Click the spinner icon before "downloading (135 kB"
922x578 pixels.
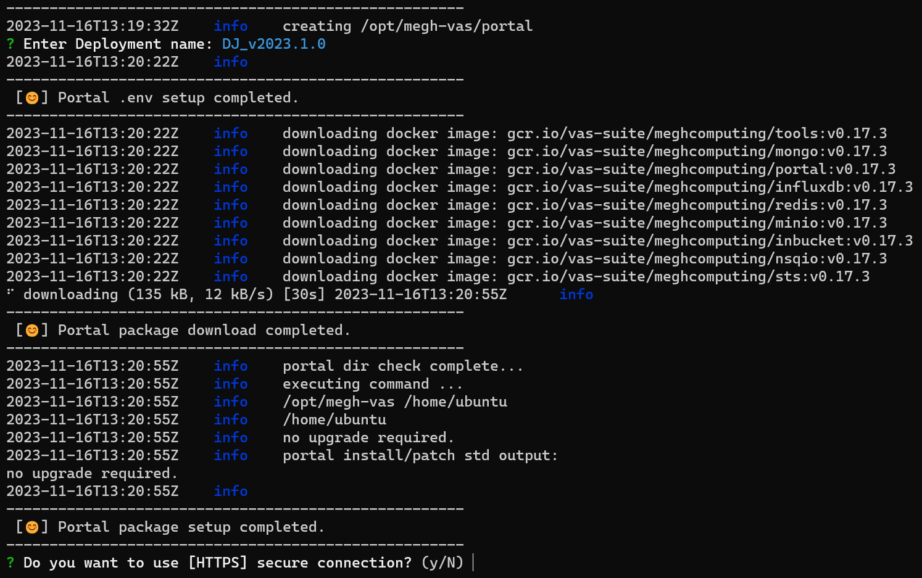10,292
